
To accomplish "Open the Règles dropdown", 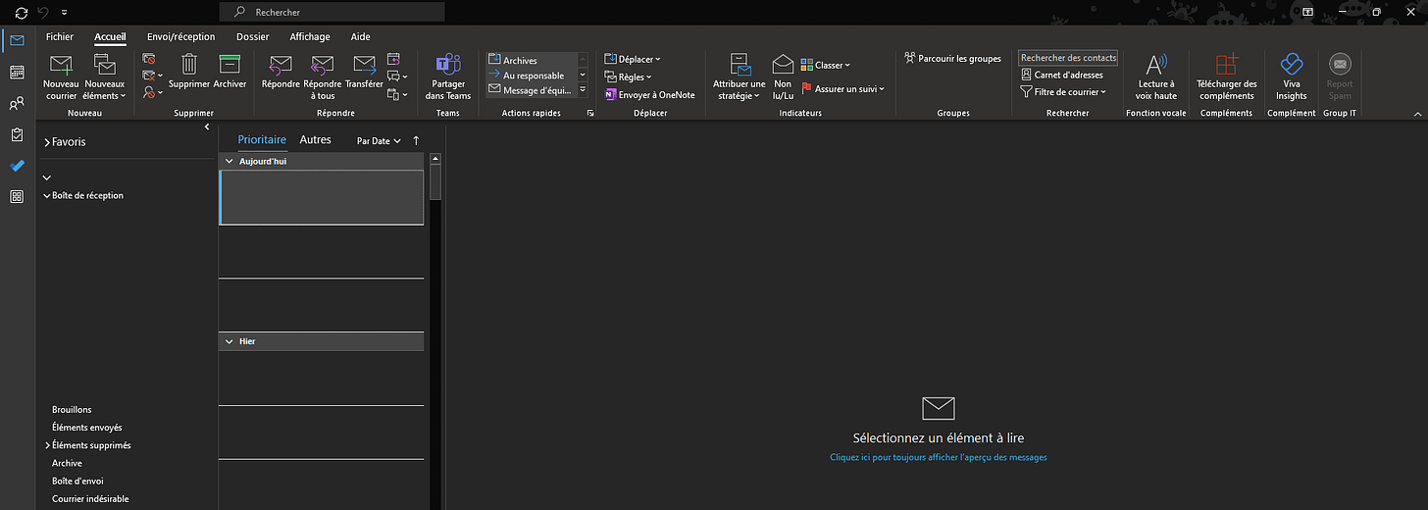I will click(x=629, y=76).
